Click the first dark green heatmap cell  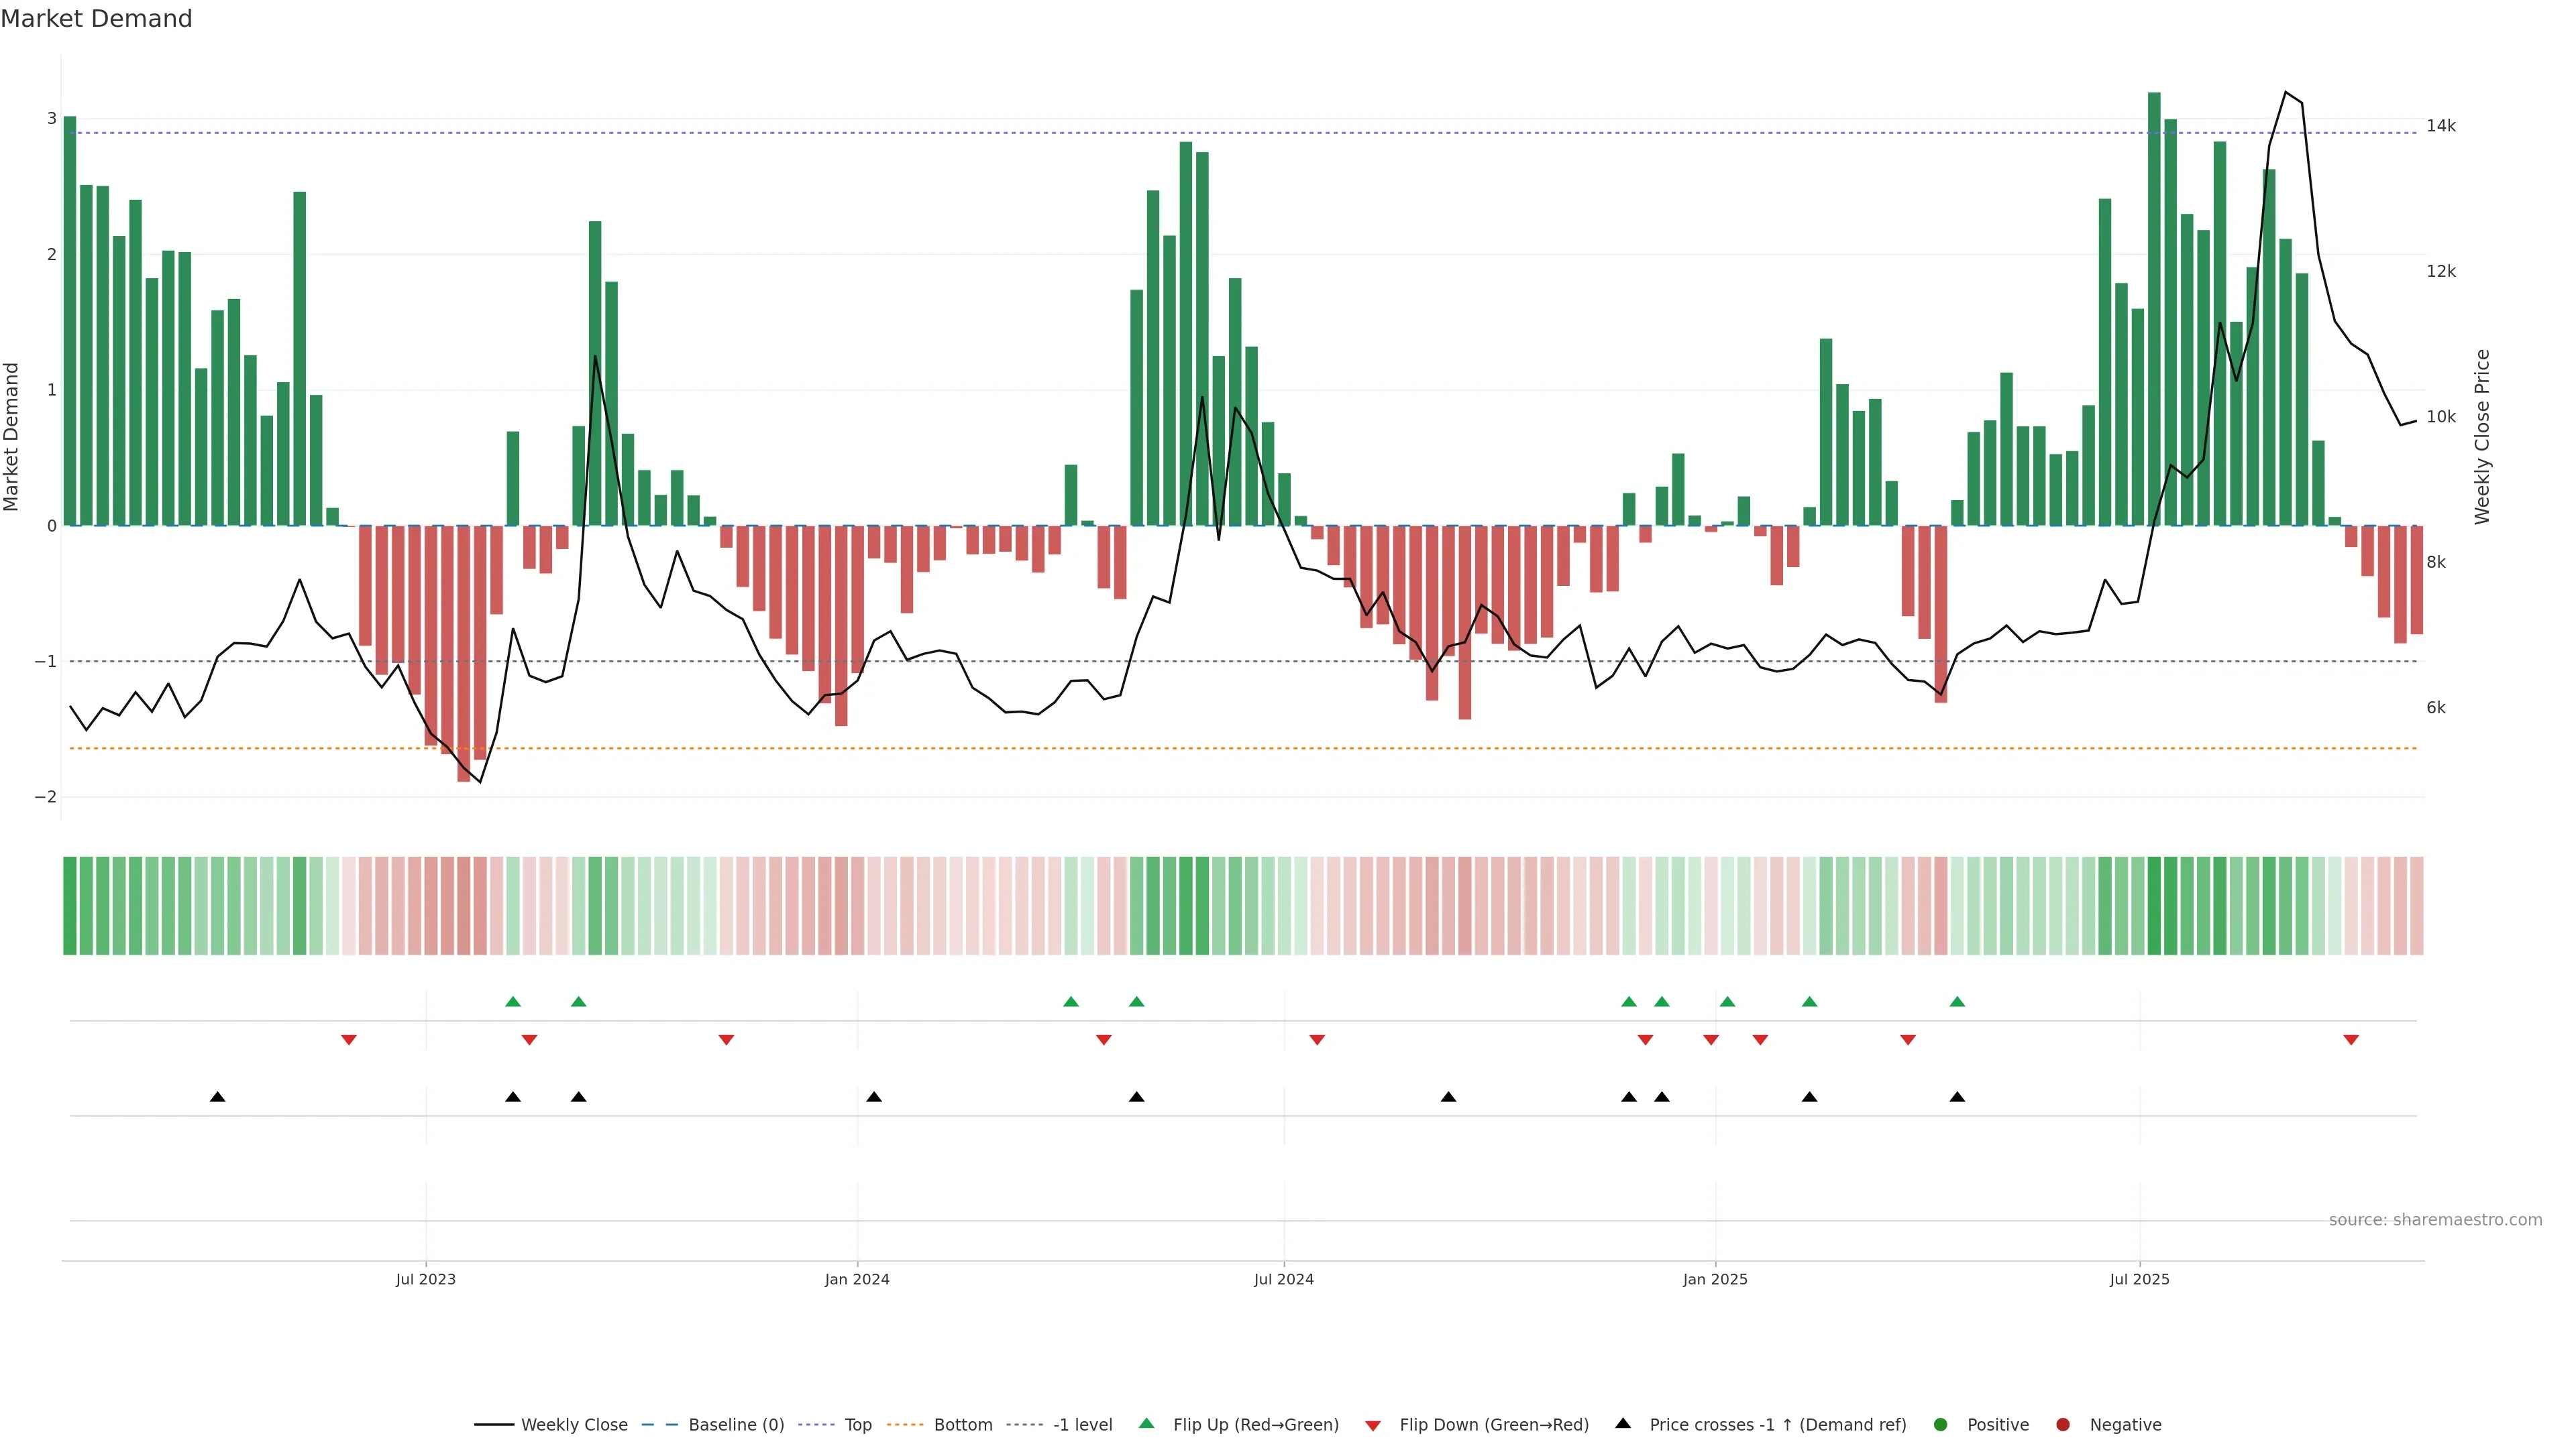coord(70,906)
